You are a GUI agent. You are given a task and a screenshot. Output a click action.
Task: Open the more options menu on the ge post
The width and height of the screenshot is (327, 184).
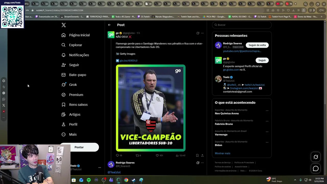[202, 33]
